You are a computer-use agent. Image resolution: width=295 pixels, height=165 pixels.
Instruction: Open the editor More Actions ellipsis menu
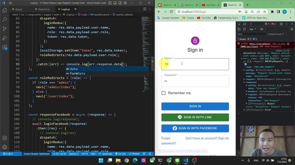point(149,9)
